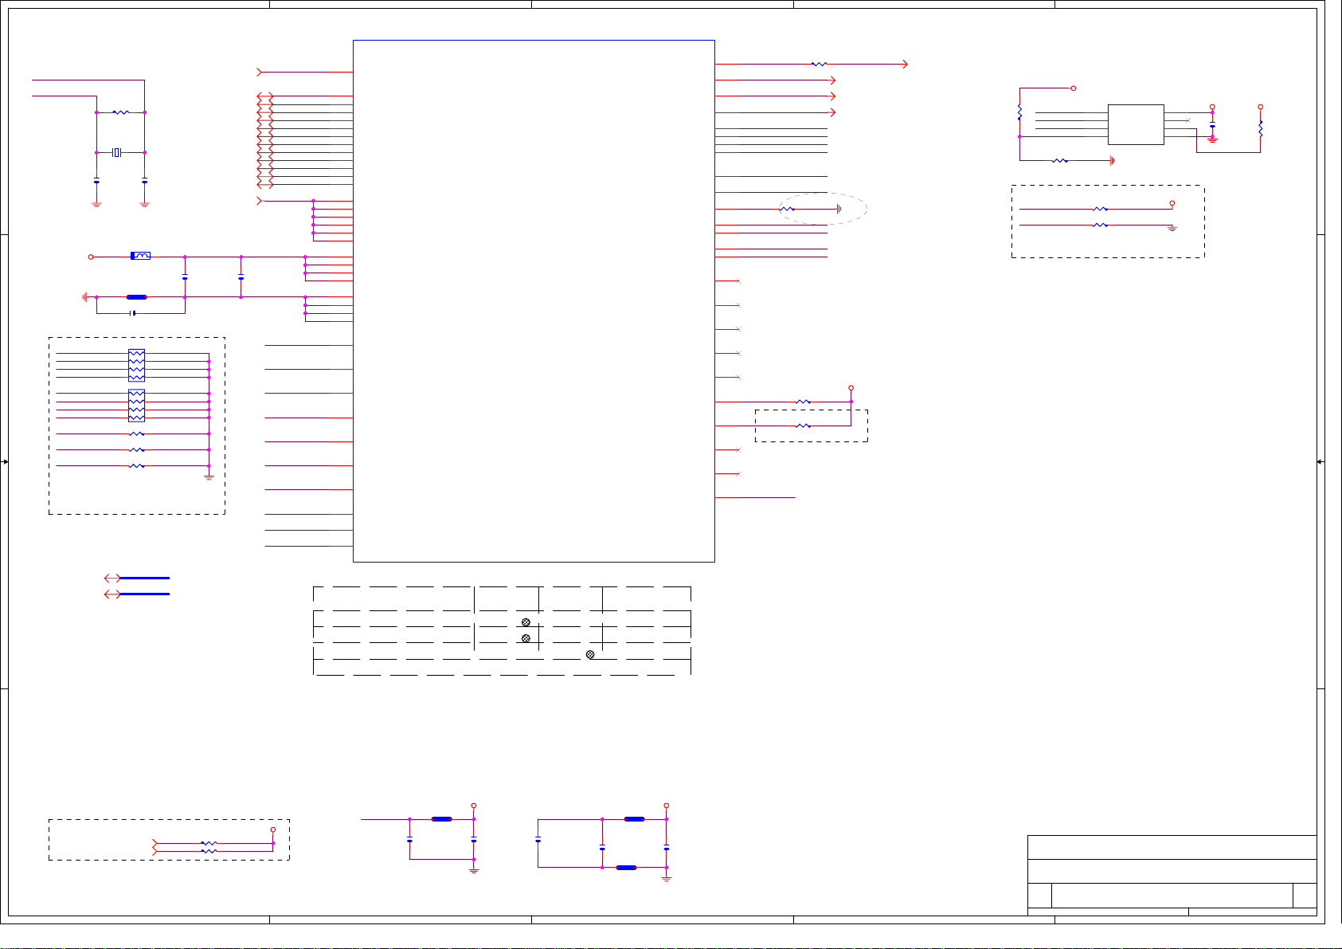Select upper resistor in right dashed box
Screen dimensions: 1342x949
pyautogui.click(x=1100, y=209)
